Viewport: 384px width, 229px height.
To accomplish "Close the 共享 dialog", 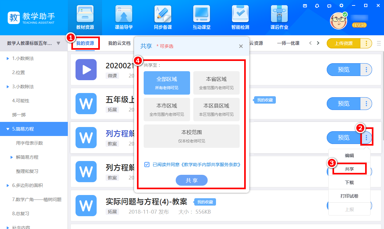I will (x=241, y=46).
